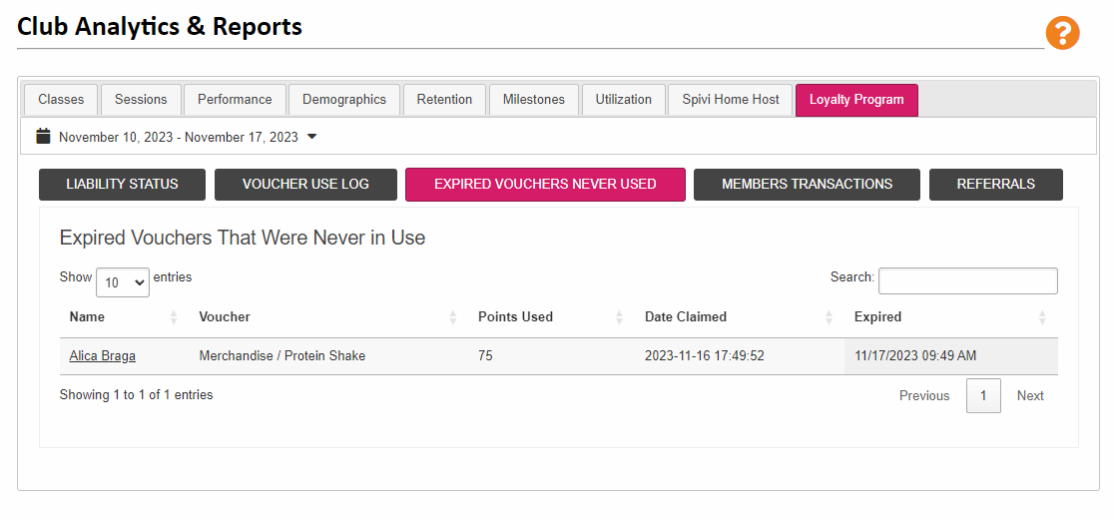Sort by Expired column arrows
Screen dimensions: 1114x520
1041,317
